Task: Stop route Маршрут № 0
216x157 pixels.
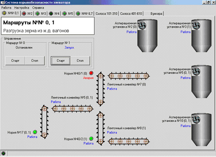Action: coord(34,61)
